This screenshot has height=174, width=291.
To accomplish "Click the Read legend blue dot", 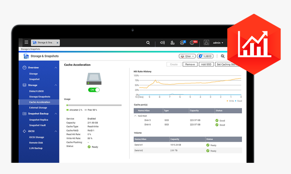I will 236,101.
